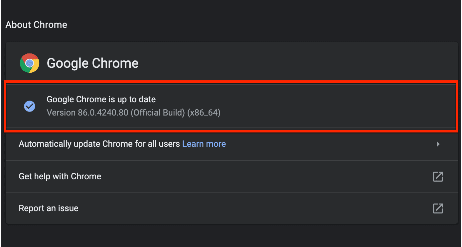Viewport: 462px width, 247px height.
Task: Click the version number 86.0.4240.80
Action: coord(103,113)
